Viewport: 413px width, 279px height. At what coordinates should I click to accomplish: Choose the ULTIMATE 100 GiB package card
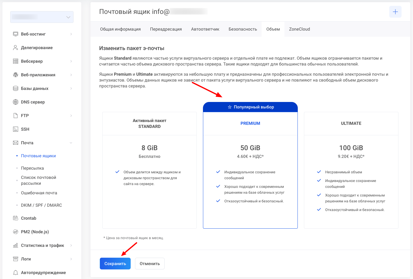pos(351,170)
